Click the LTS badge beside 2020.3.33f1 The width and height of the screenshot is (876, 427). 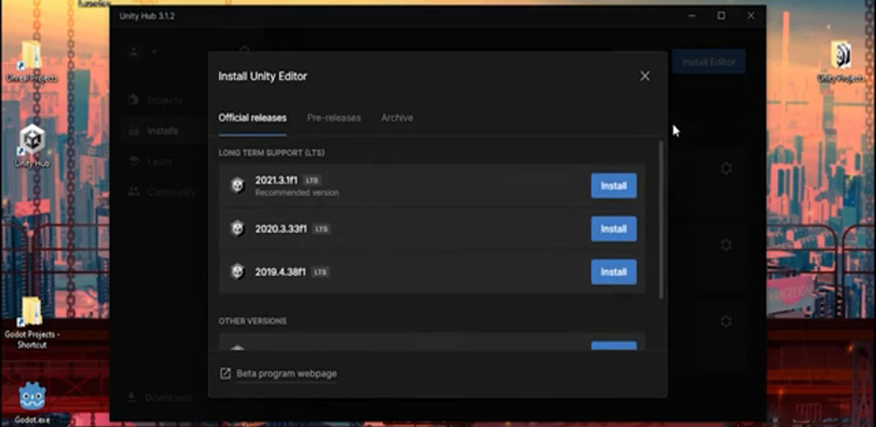(321, 229)
